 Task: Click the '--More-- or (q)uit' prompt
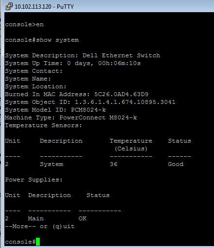pos(40,226)
